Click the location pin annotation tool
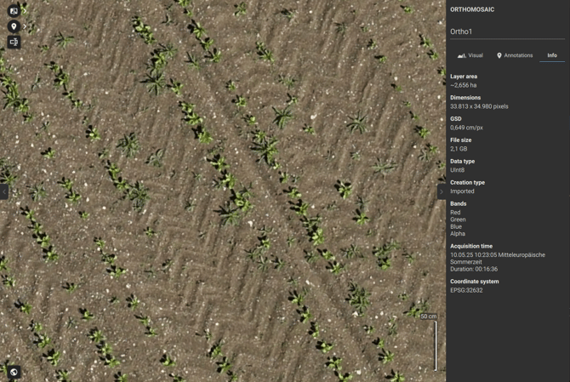 pos(14,26)
